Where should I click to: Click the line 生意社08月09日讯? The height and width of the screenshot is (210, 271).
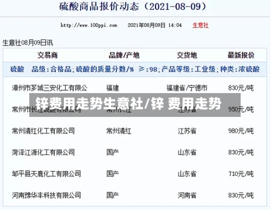pyautogui.click(x=28, y=43)
